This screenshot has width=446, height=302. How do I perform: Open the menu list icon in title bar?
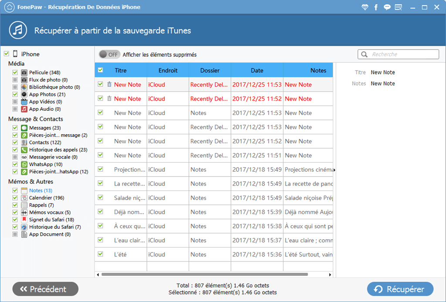[x=399, y=7]
